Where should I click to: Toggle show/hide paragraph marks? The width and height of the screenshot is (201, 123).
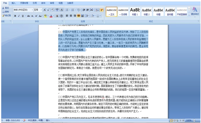click(x=102, y=10)
